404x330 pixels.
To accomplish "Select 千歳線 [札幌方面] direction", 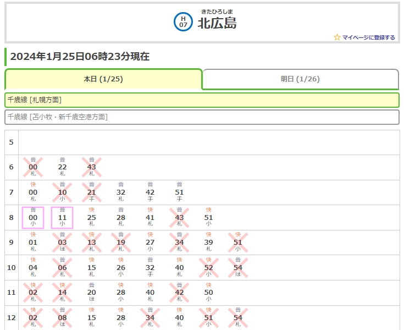I will 202,100.
